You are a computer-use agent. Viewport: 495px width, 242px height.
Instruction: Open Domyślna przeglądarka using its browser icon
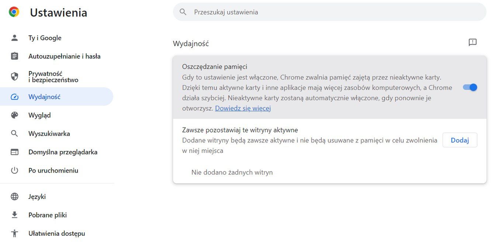[x=14, y=152]
